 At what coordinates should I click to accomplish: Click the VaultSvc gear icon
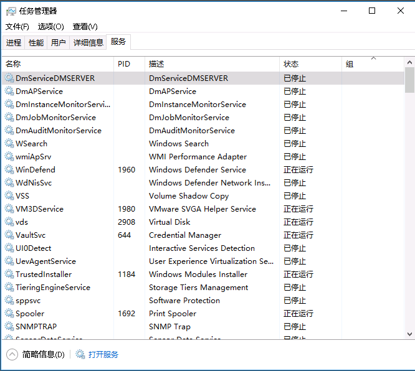tap(9, 235)
